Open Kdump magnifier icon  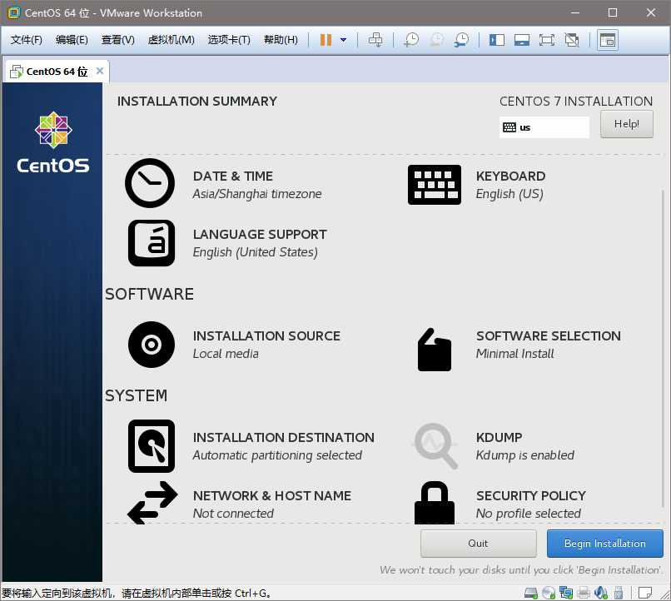(x=435, y=445)
